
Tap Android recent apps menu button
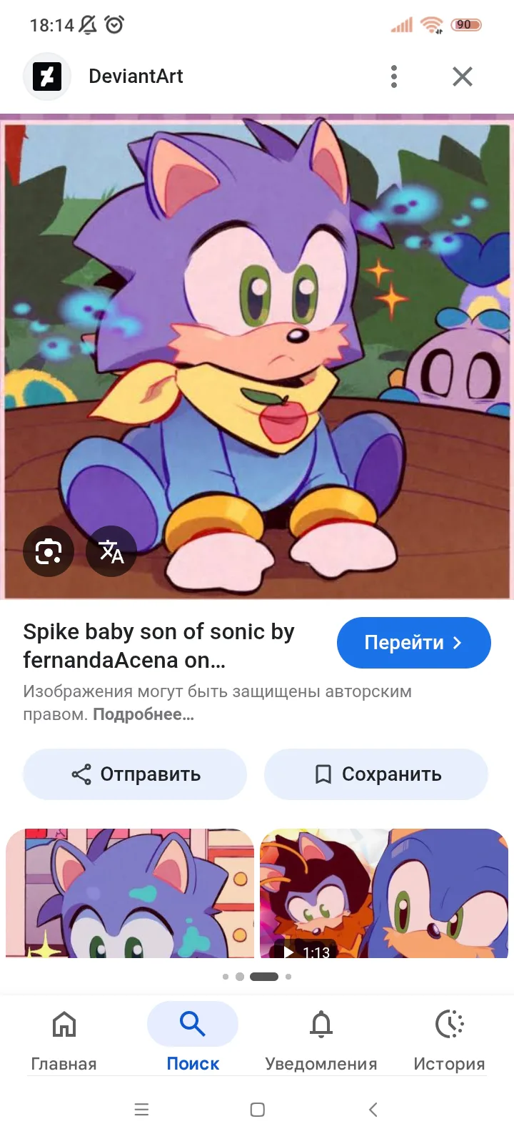point(142,1110)
